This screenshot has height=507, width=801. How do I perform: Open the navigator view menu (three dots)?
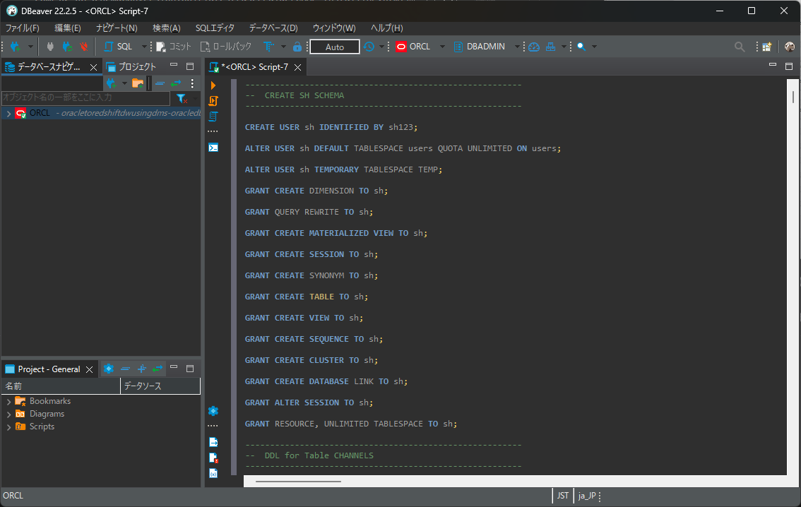[192, 83]
